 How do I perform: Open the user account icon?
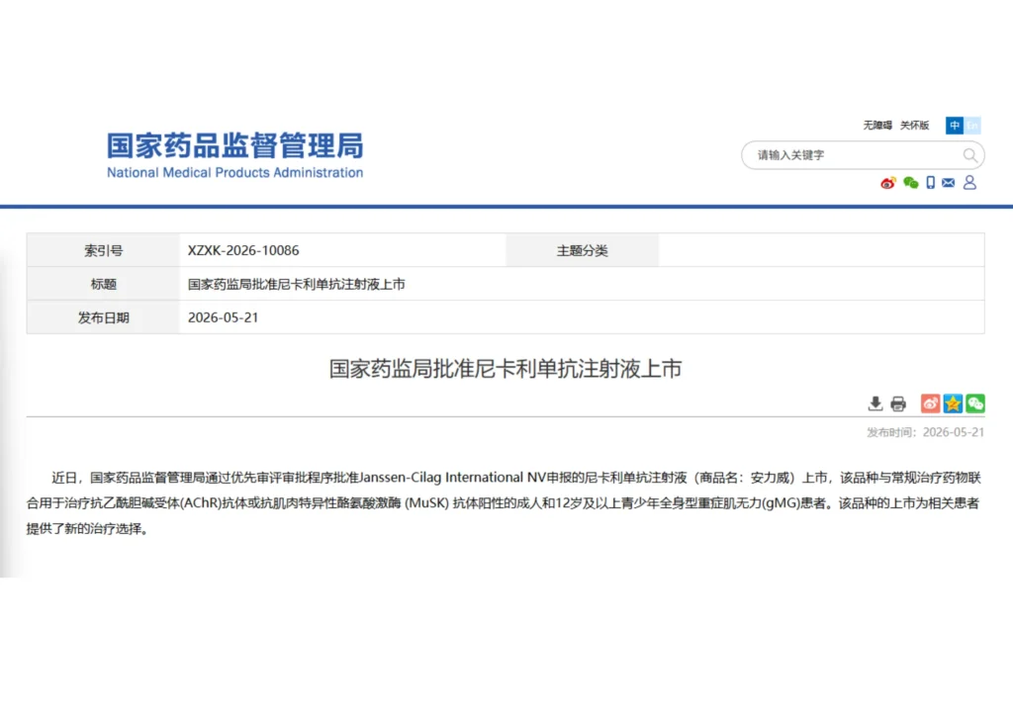coord(969,183)
